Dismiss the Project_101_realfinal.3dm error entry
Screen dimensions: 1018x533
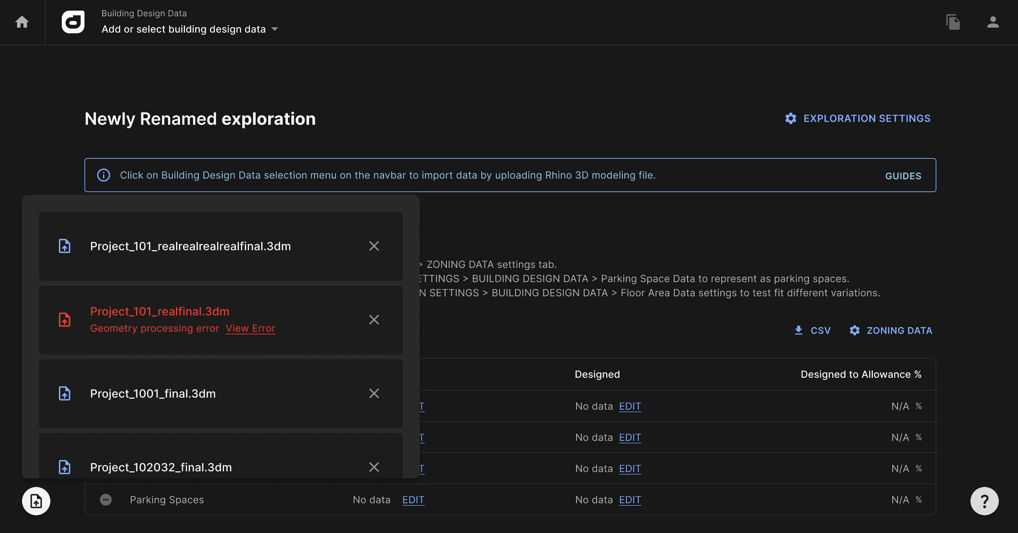coord(374,320)
